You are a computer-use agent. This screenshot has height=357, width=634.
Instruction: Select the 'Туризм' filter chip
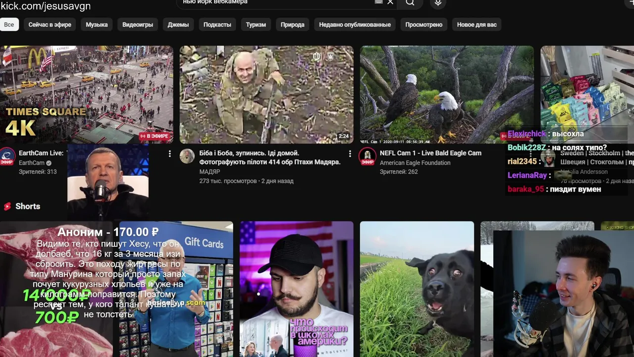pos(256,25)
